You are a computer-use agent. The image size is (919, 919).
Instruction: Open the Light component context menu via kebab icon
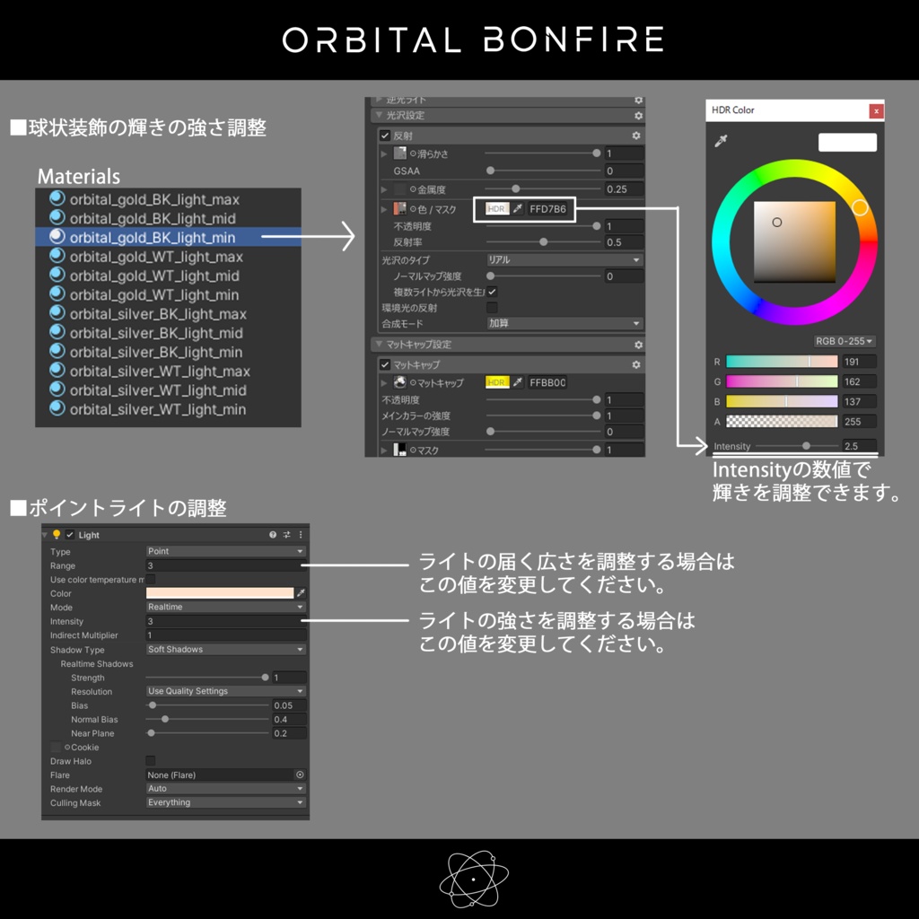(x=301, y=535)
